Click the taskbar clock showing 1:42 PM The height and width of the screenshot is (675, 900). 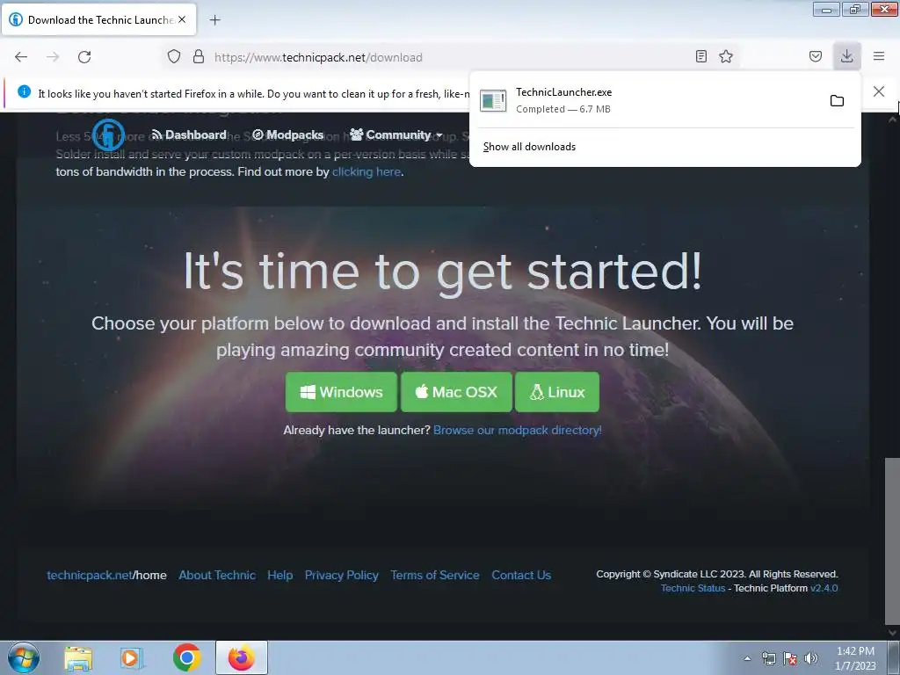point(855,658)
